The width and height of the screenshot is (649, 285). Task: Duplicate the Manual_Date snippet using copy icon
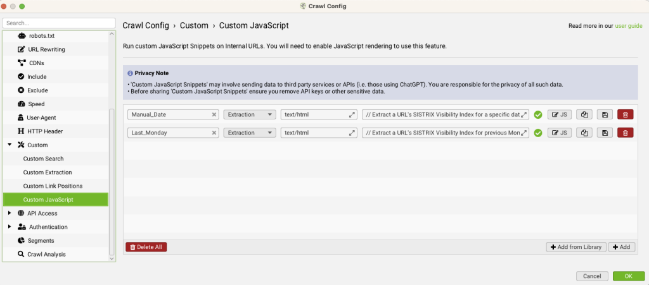[x=584, y=114]
